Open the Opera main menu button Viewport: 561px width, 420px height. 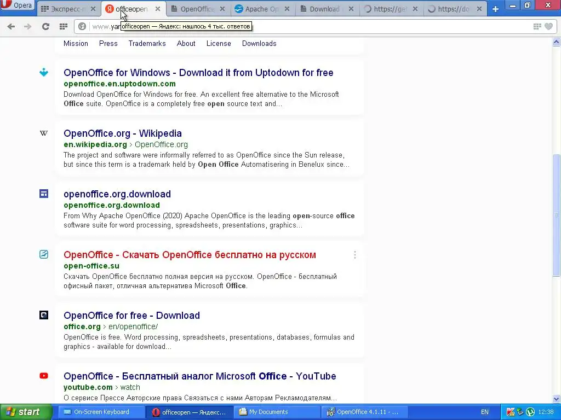point(17,5)
